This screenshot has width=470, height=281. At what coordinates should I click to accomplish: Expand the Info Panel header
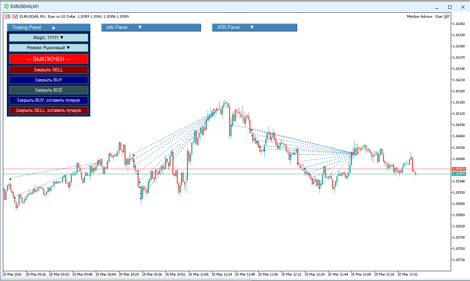(151, 27)
